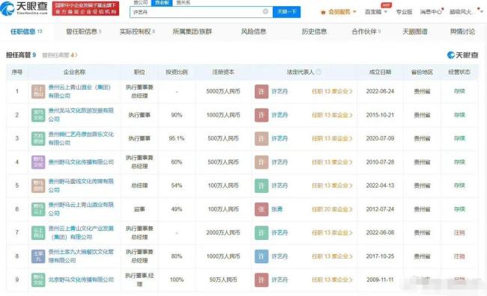Click 许 avatar in row 9
This screenshot has width=487, height=296.
(x=261, y=280)
